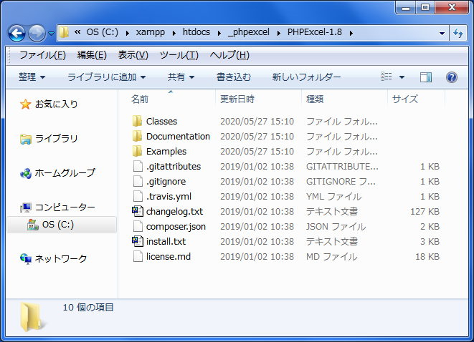
Task: Select コンピューター in the navigation pane
Action: point(65,207)
